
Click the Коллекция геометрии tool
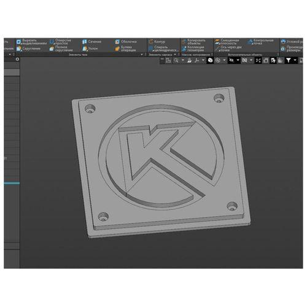(193, 49)
